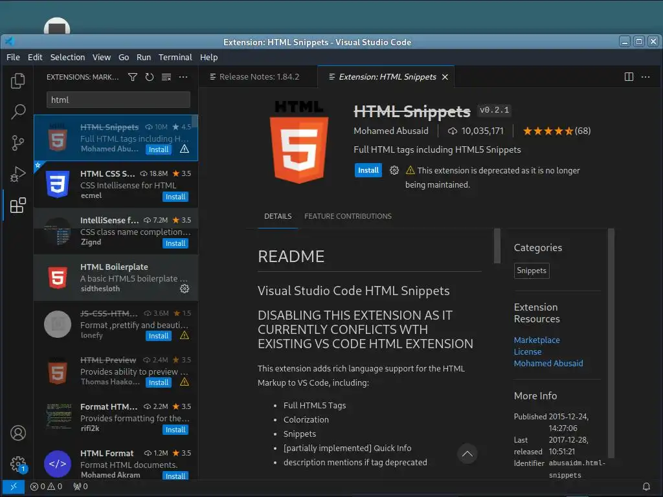Open the Marketplace resource link

(537, 340)
